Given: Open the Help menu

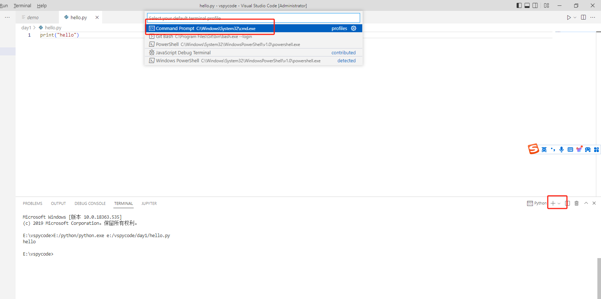Looking at the screenshot, I should click(x=42, y=5).
